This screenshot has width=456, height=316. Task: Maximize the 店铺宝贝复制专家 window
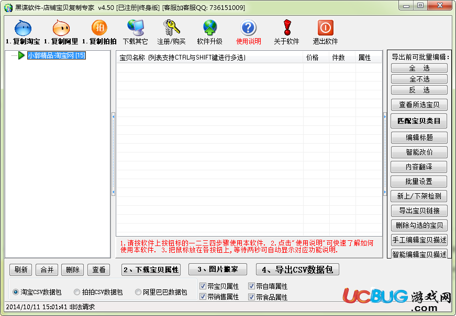(x=420, y=6)
